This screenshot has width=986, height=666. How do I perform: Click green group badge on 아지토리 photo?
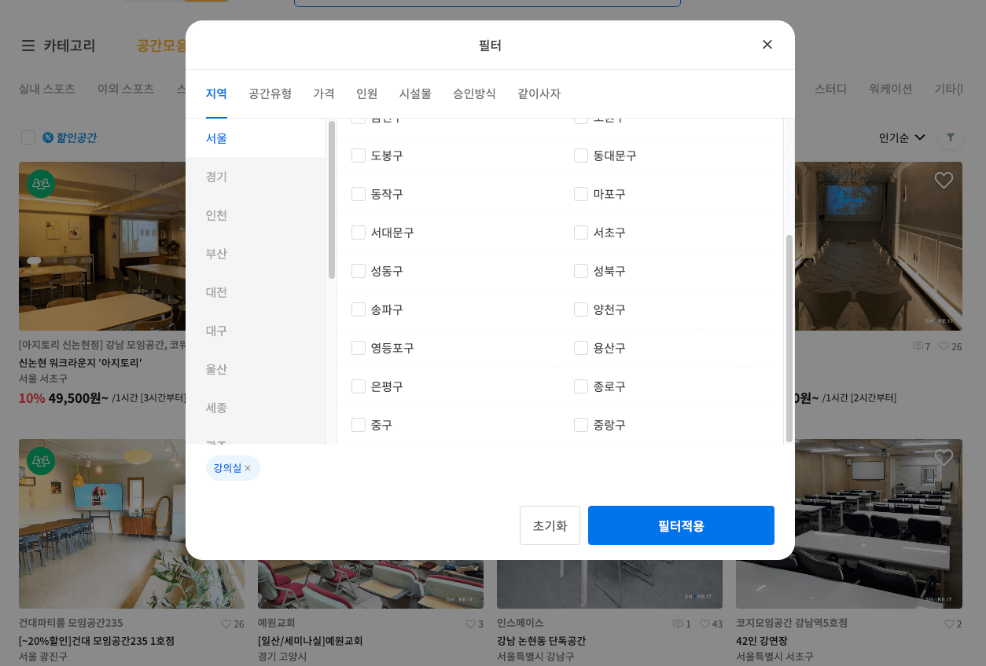(x=41, y=184)
